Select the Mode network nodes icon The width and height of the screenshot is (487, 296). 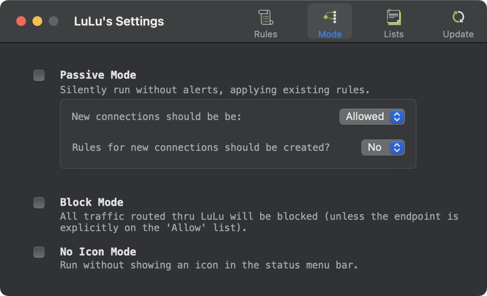tap(330, 17)
